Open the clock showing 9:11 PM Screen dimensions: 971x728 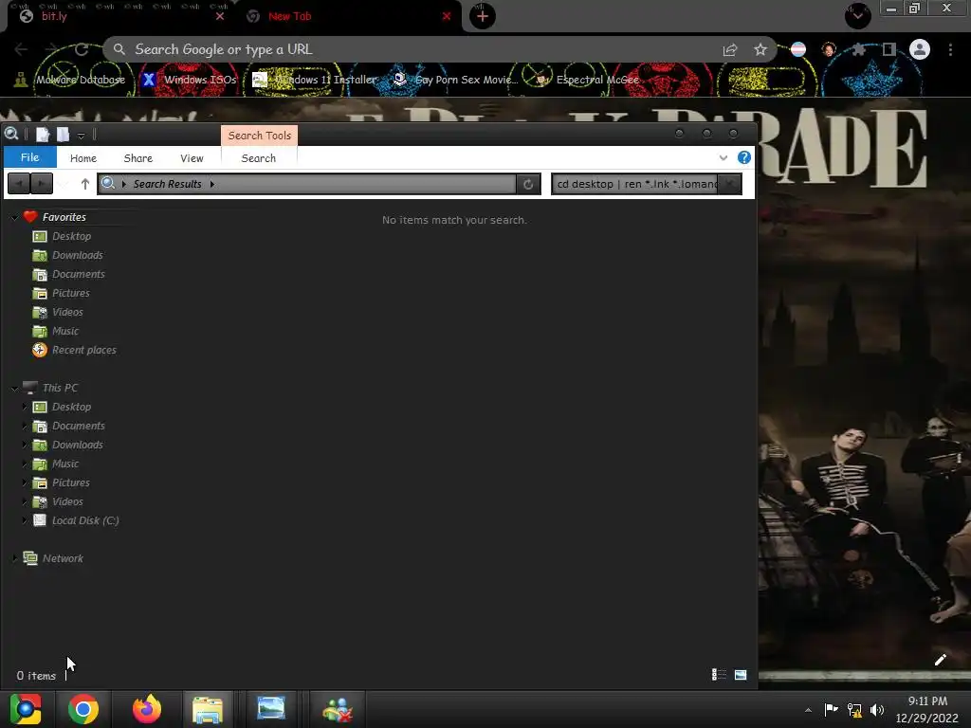pyautogui.click(x=927, y=709)
